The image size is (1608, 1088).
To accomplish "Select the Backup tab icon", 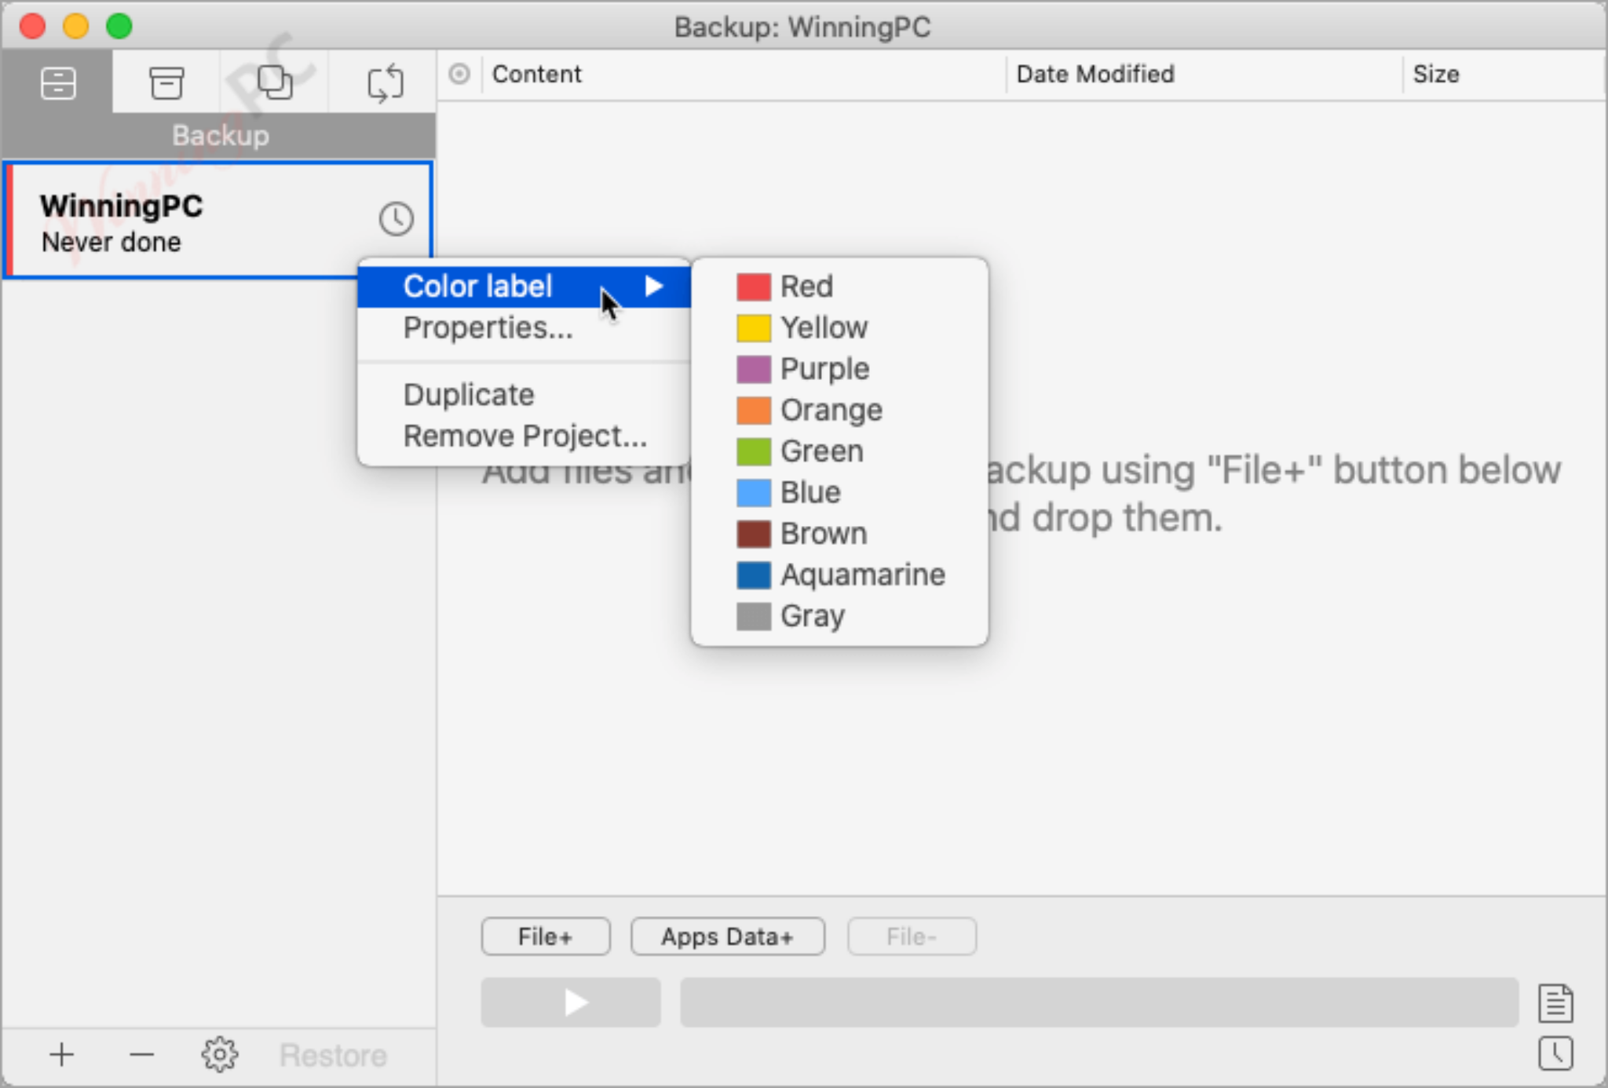I will coord(57,82).
